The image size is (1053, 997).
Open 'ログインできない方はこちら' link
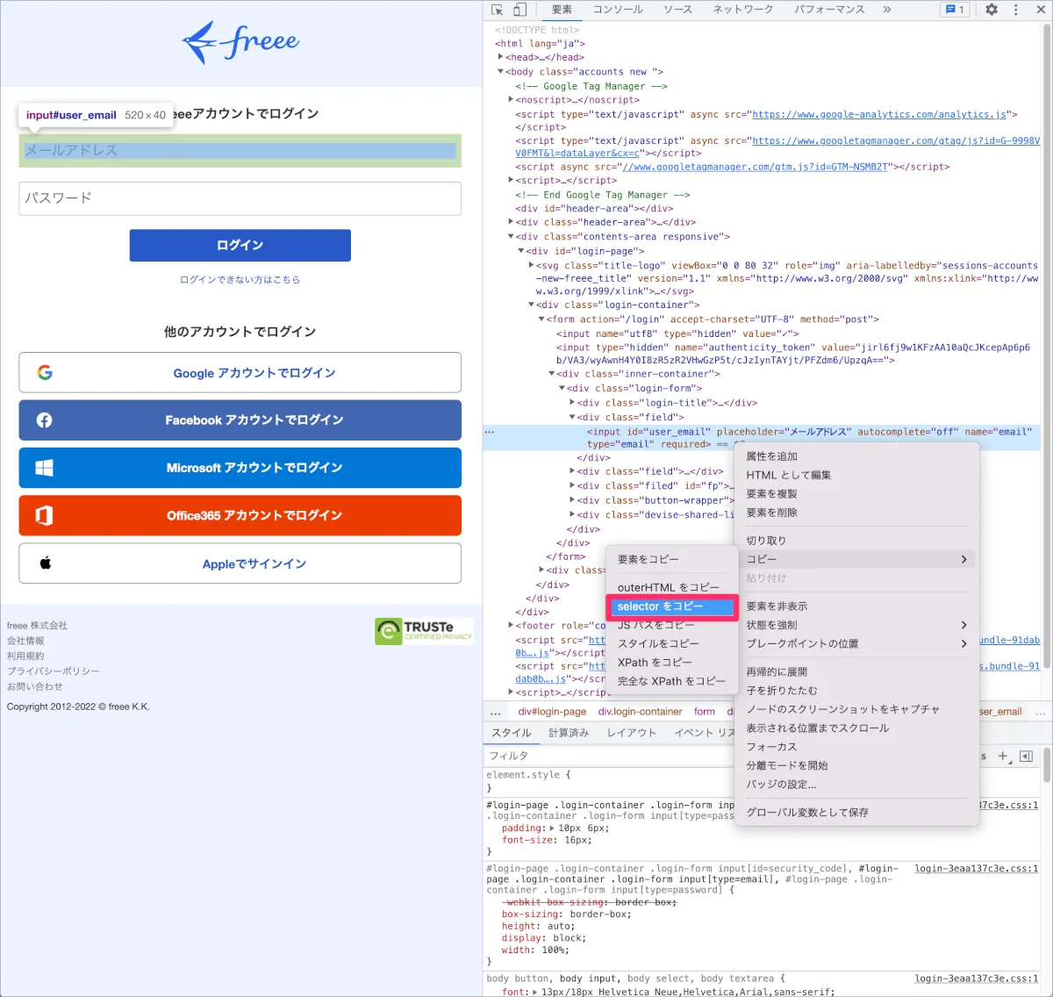coord(240,280)
